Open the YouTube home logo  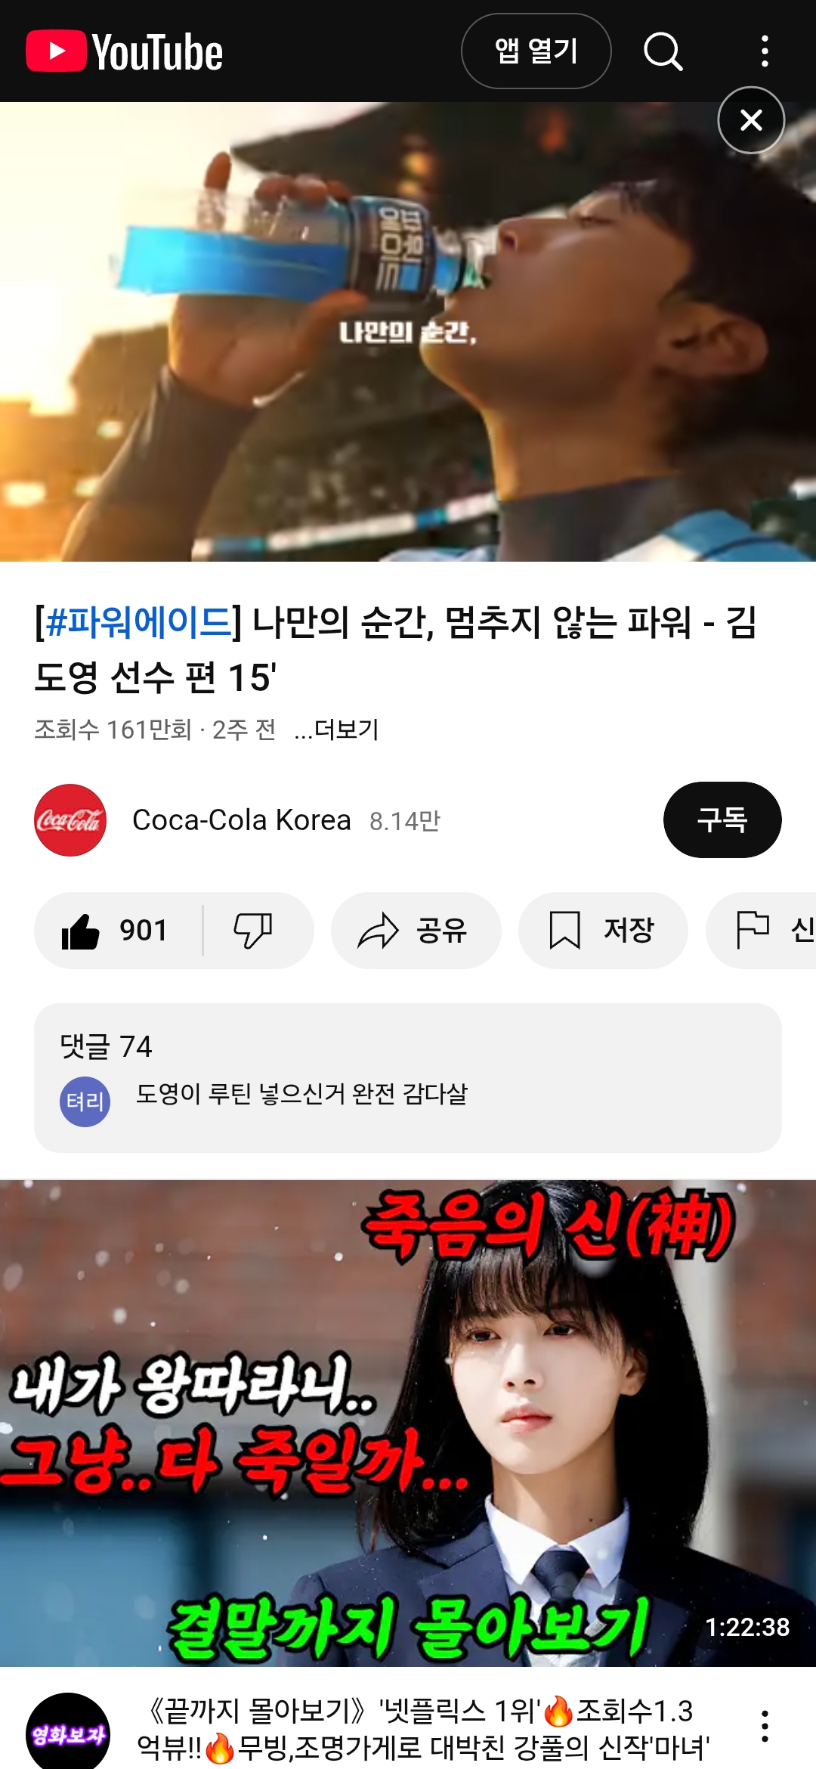coord(125,51)
